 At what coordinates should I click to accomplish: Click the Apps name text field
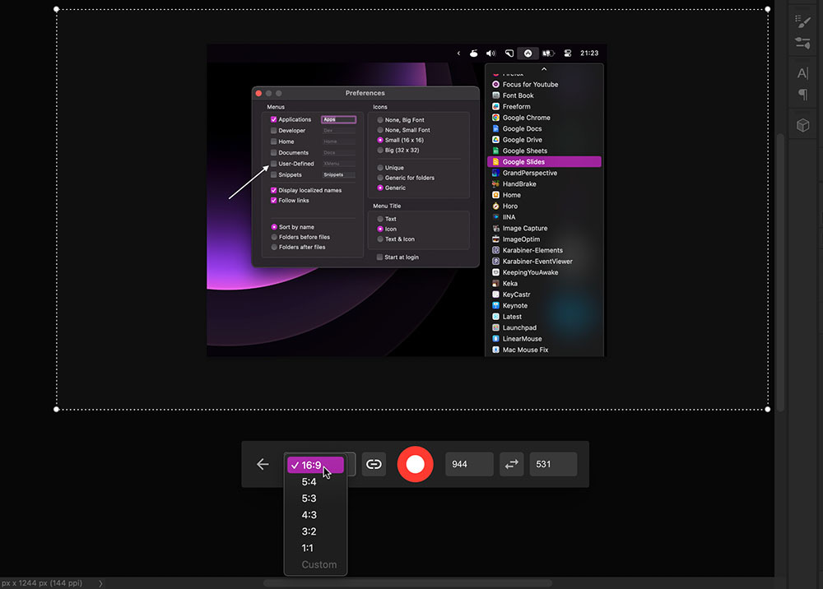338,119
